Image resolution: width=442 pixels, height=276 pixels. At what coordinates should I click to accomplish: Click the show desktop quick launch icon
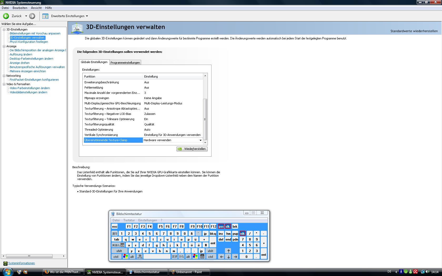click(x=19, y=272)
